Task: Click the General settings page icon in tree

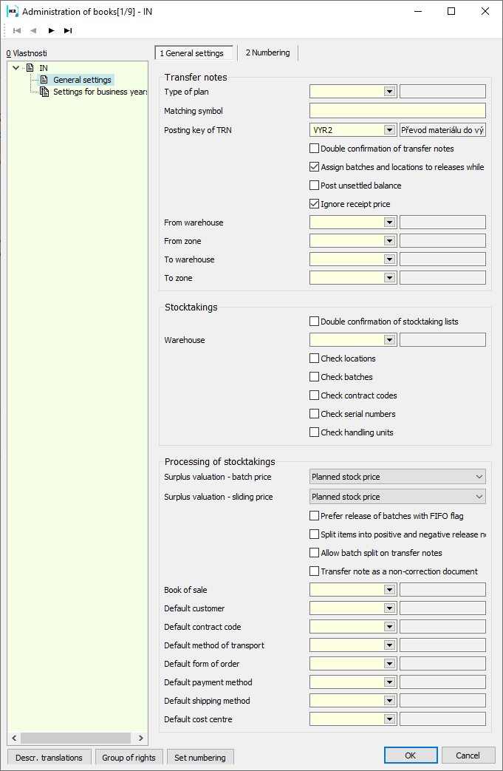Action: [44, 80]
